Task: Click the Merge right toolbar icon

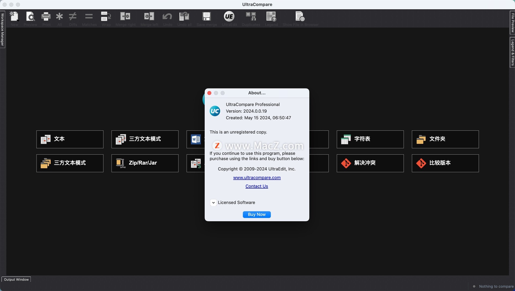Action: click(x=125, y=17)
